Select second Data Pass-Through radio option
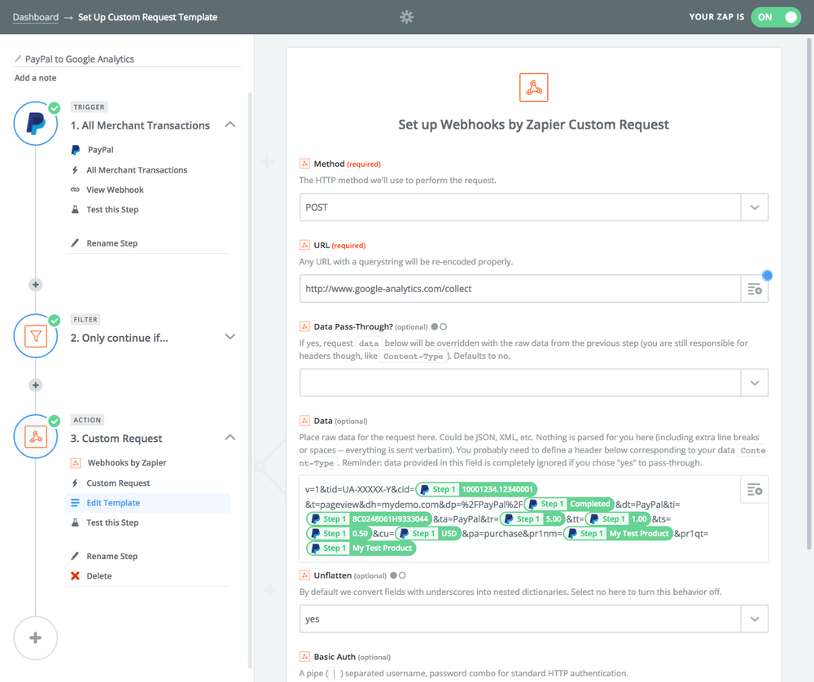Image resolution: width=814 pixels, height=682 pixels. pos(444,326)
